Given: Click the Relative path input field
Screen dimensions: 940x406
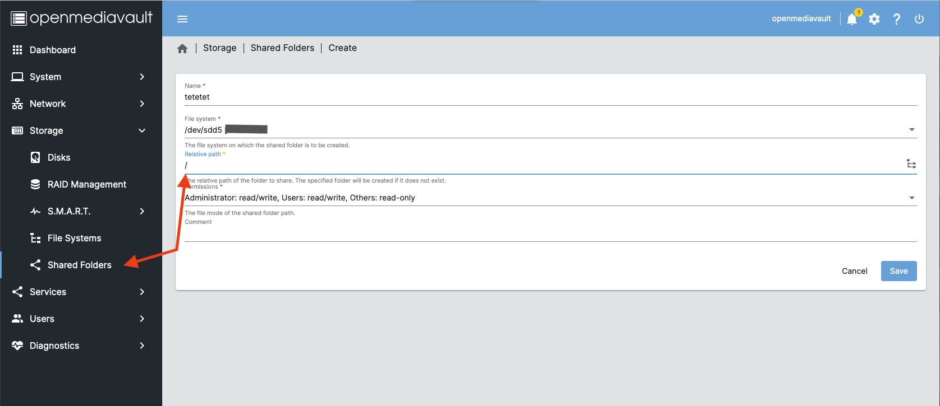Looking at the screenshot, I should pyautogui.click(x=543, y=165).
